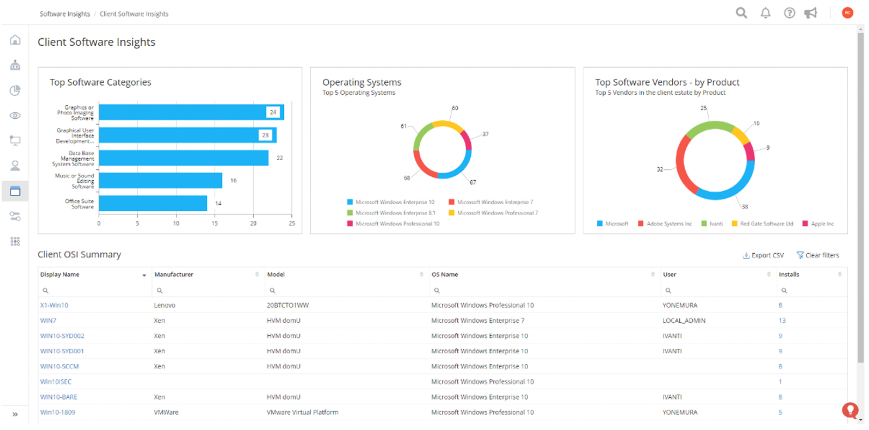Click Software Insights breadcrumb
Screen dimensions: 869x430
point(64,14)
